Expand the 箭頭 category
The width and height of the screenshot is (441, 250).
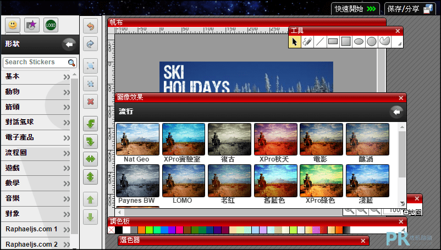(x=36, y=107)
